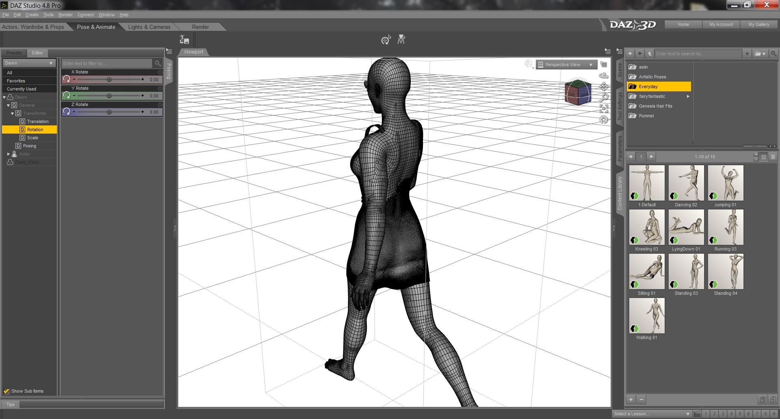The height and width of the screenshot is (419, 780).
Task: Open the draw style sphere icon
Action: tap(529, 64)
